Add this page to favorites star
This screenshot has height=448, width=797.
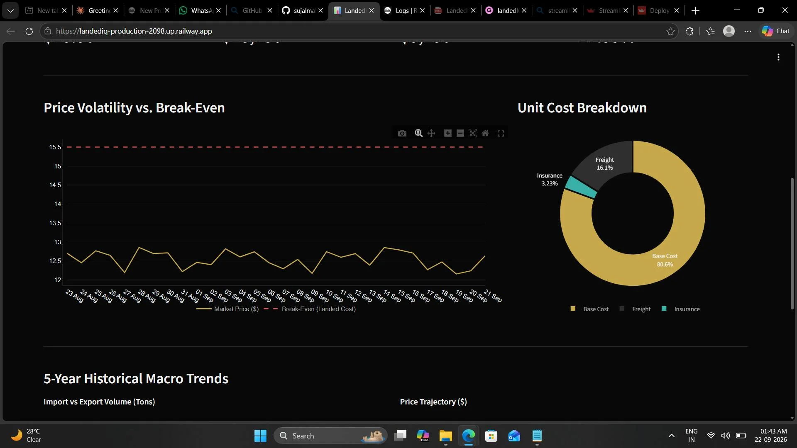pyautogui.click(x=670, y=31)
